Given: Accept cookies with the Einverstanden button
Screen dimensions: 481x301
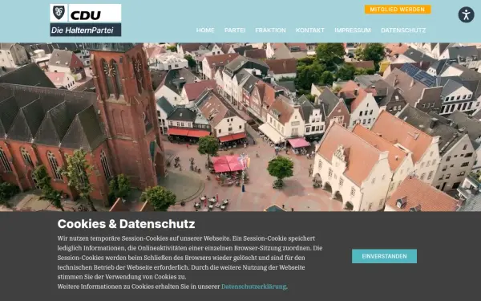Looking at the screenshot, I should click(x=384, y=256).
